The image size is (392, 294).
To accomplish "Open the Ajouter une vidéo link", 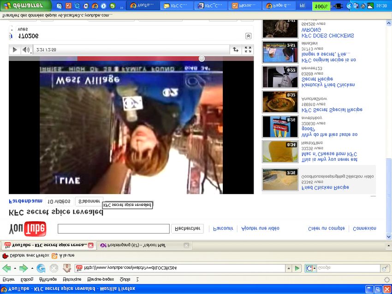I will pos(260,228).
